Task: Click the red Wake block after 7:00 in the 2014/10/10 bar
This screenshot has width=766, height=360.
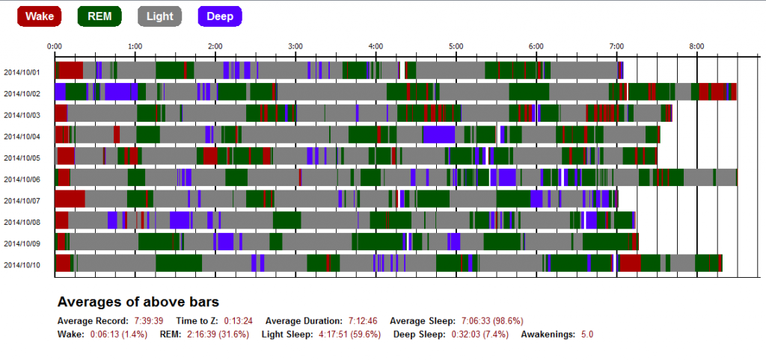Action: (x=630, y=264)
